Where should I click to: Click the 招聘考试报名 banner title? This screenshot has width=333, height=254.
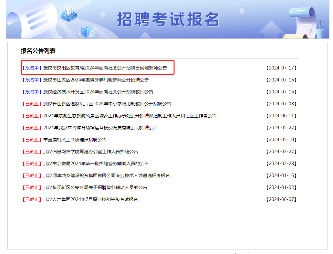[168, 19]
